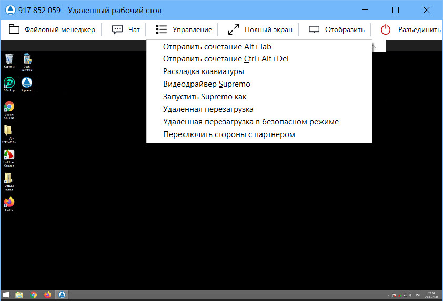Switch to full screen via arrows icon
The image size is (443, 301).
coord(234,29)
